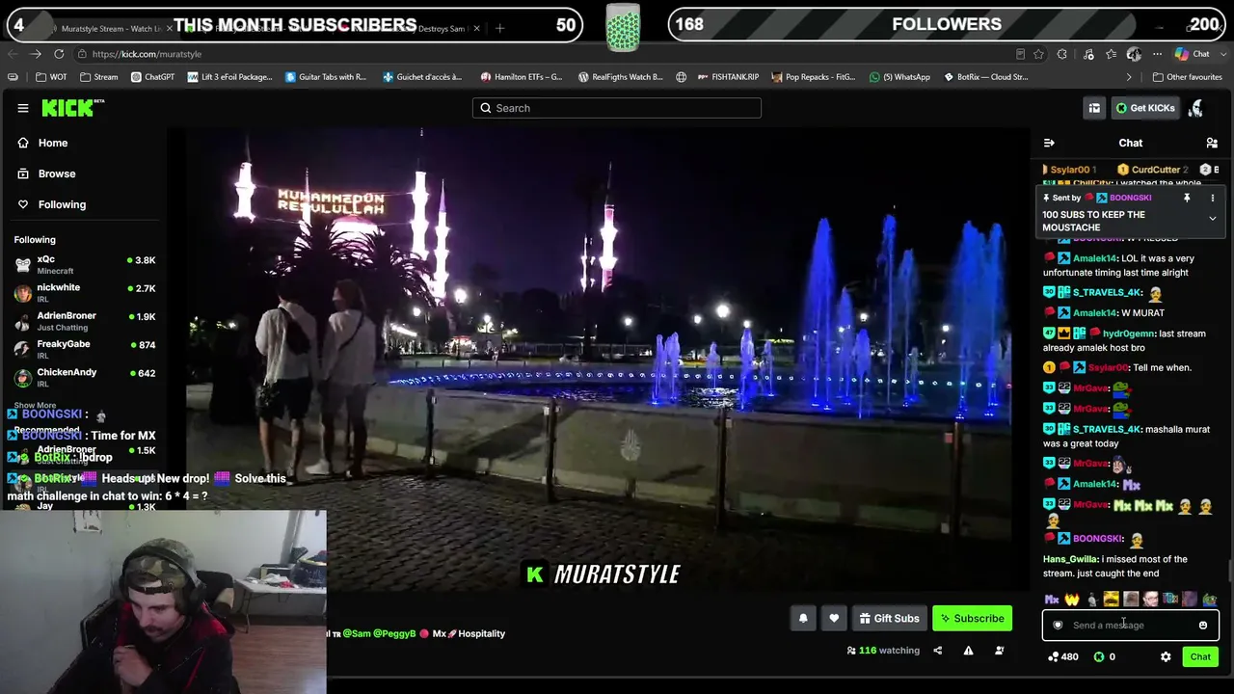Open Hamilton ETFs bookmark
Viewport: 1234px width, 694px height.
click(x=521, y=77)
